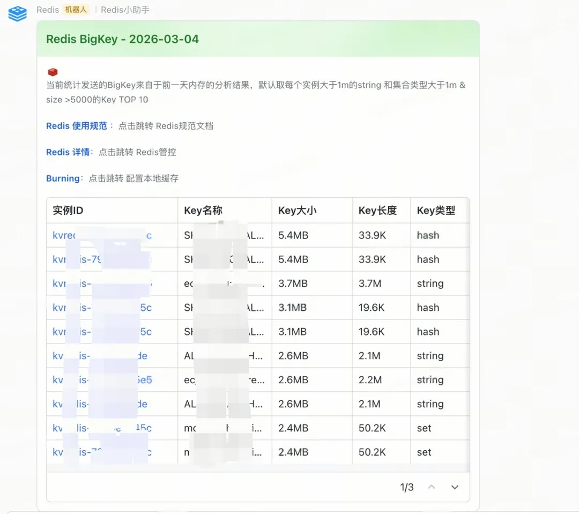The image size is (579, 514).
Task: Go to the previous table page with the up chevron
Action: (431, 487)
